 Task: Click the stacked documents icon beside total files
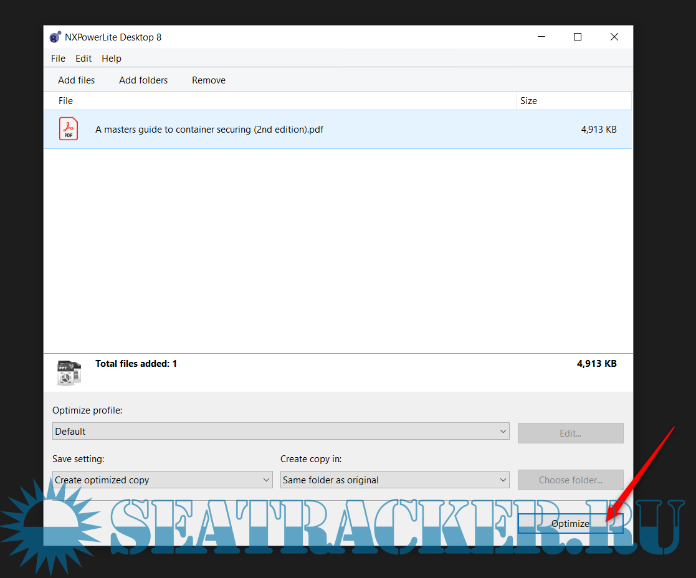point(69,372)
